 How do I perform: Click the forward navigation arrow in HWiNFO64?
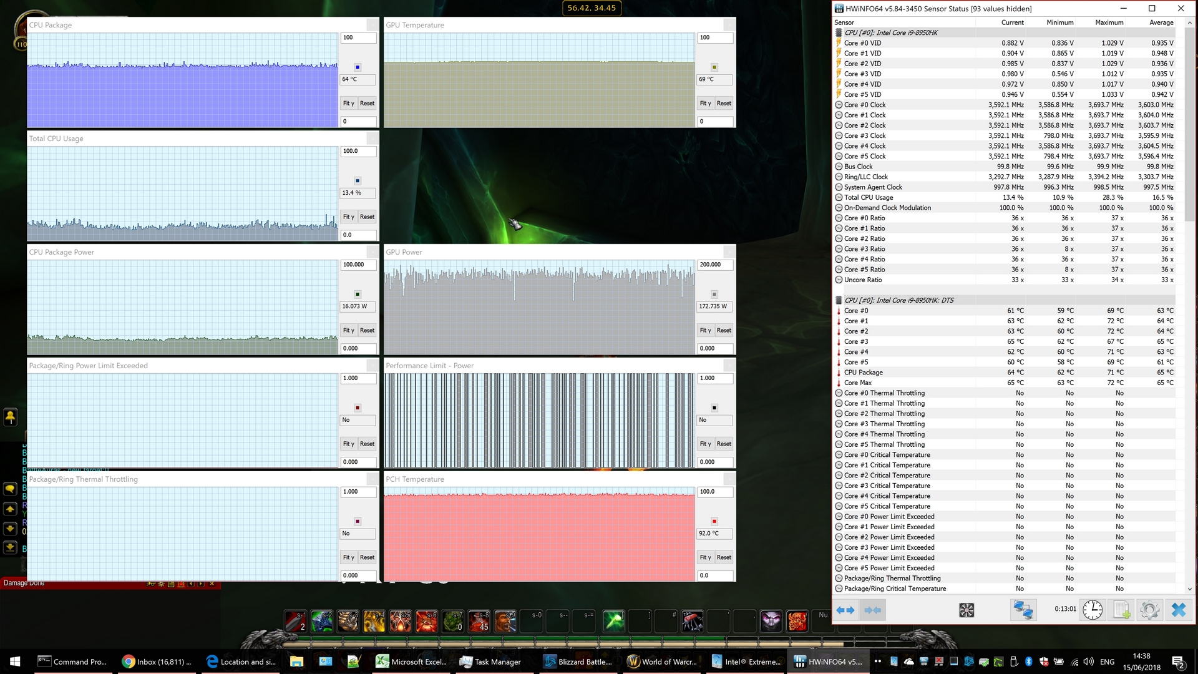tap(849, 609)
